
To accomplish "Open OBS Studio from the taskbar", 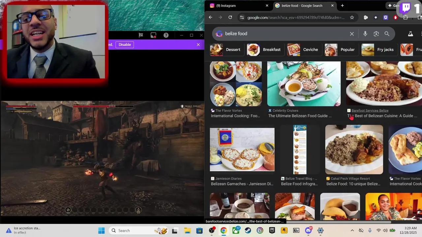I will 212,230.
